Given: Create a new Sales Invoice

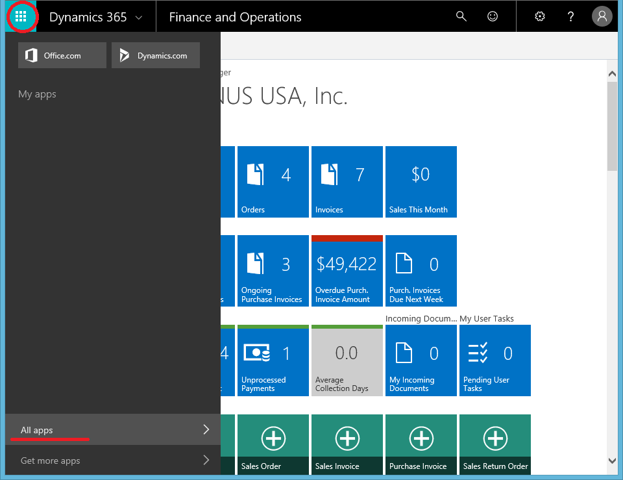Looking at the screenshot, I should [347, 445].
